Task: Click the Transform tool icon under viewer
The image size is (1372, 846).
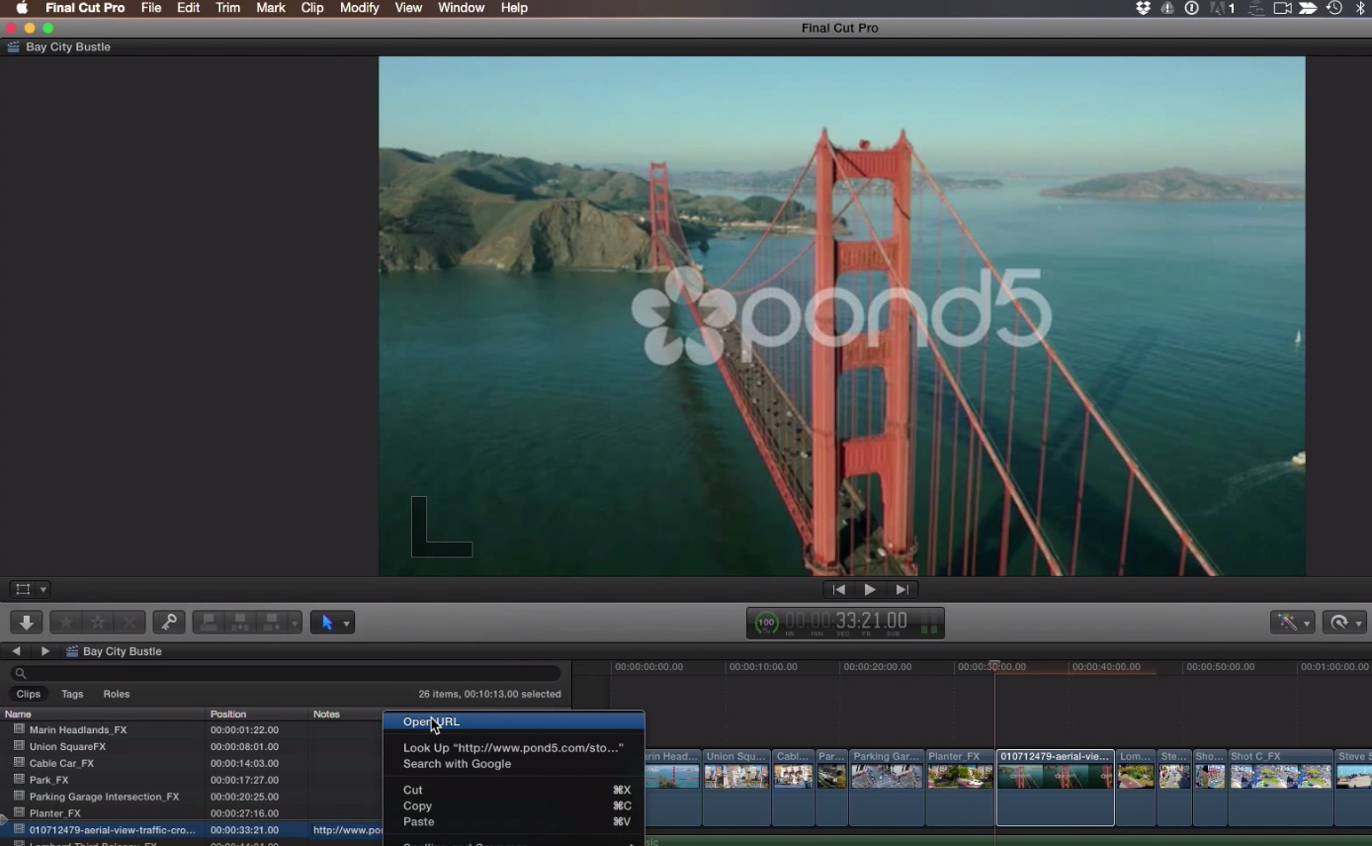Action: pyautogui.click(x=23, y=589)
